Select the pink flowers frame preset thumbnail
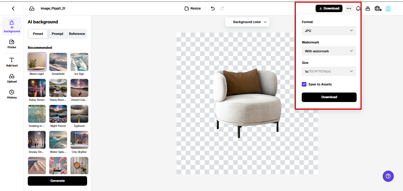 [x=58, y=166]
